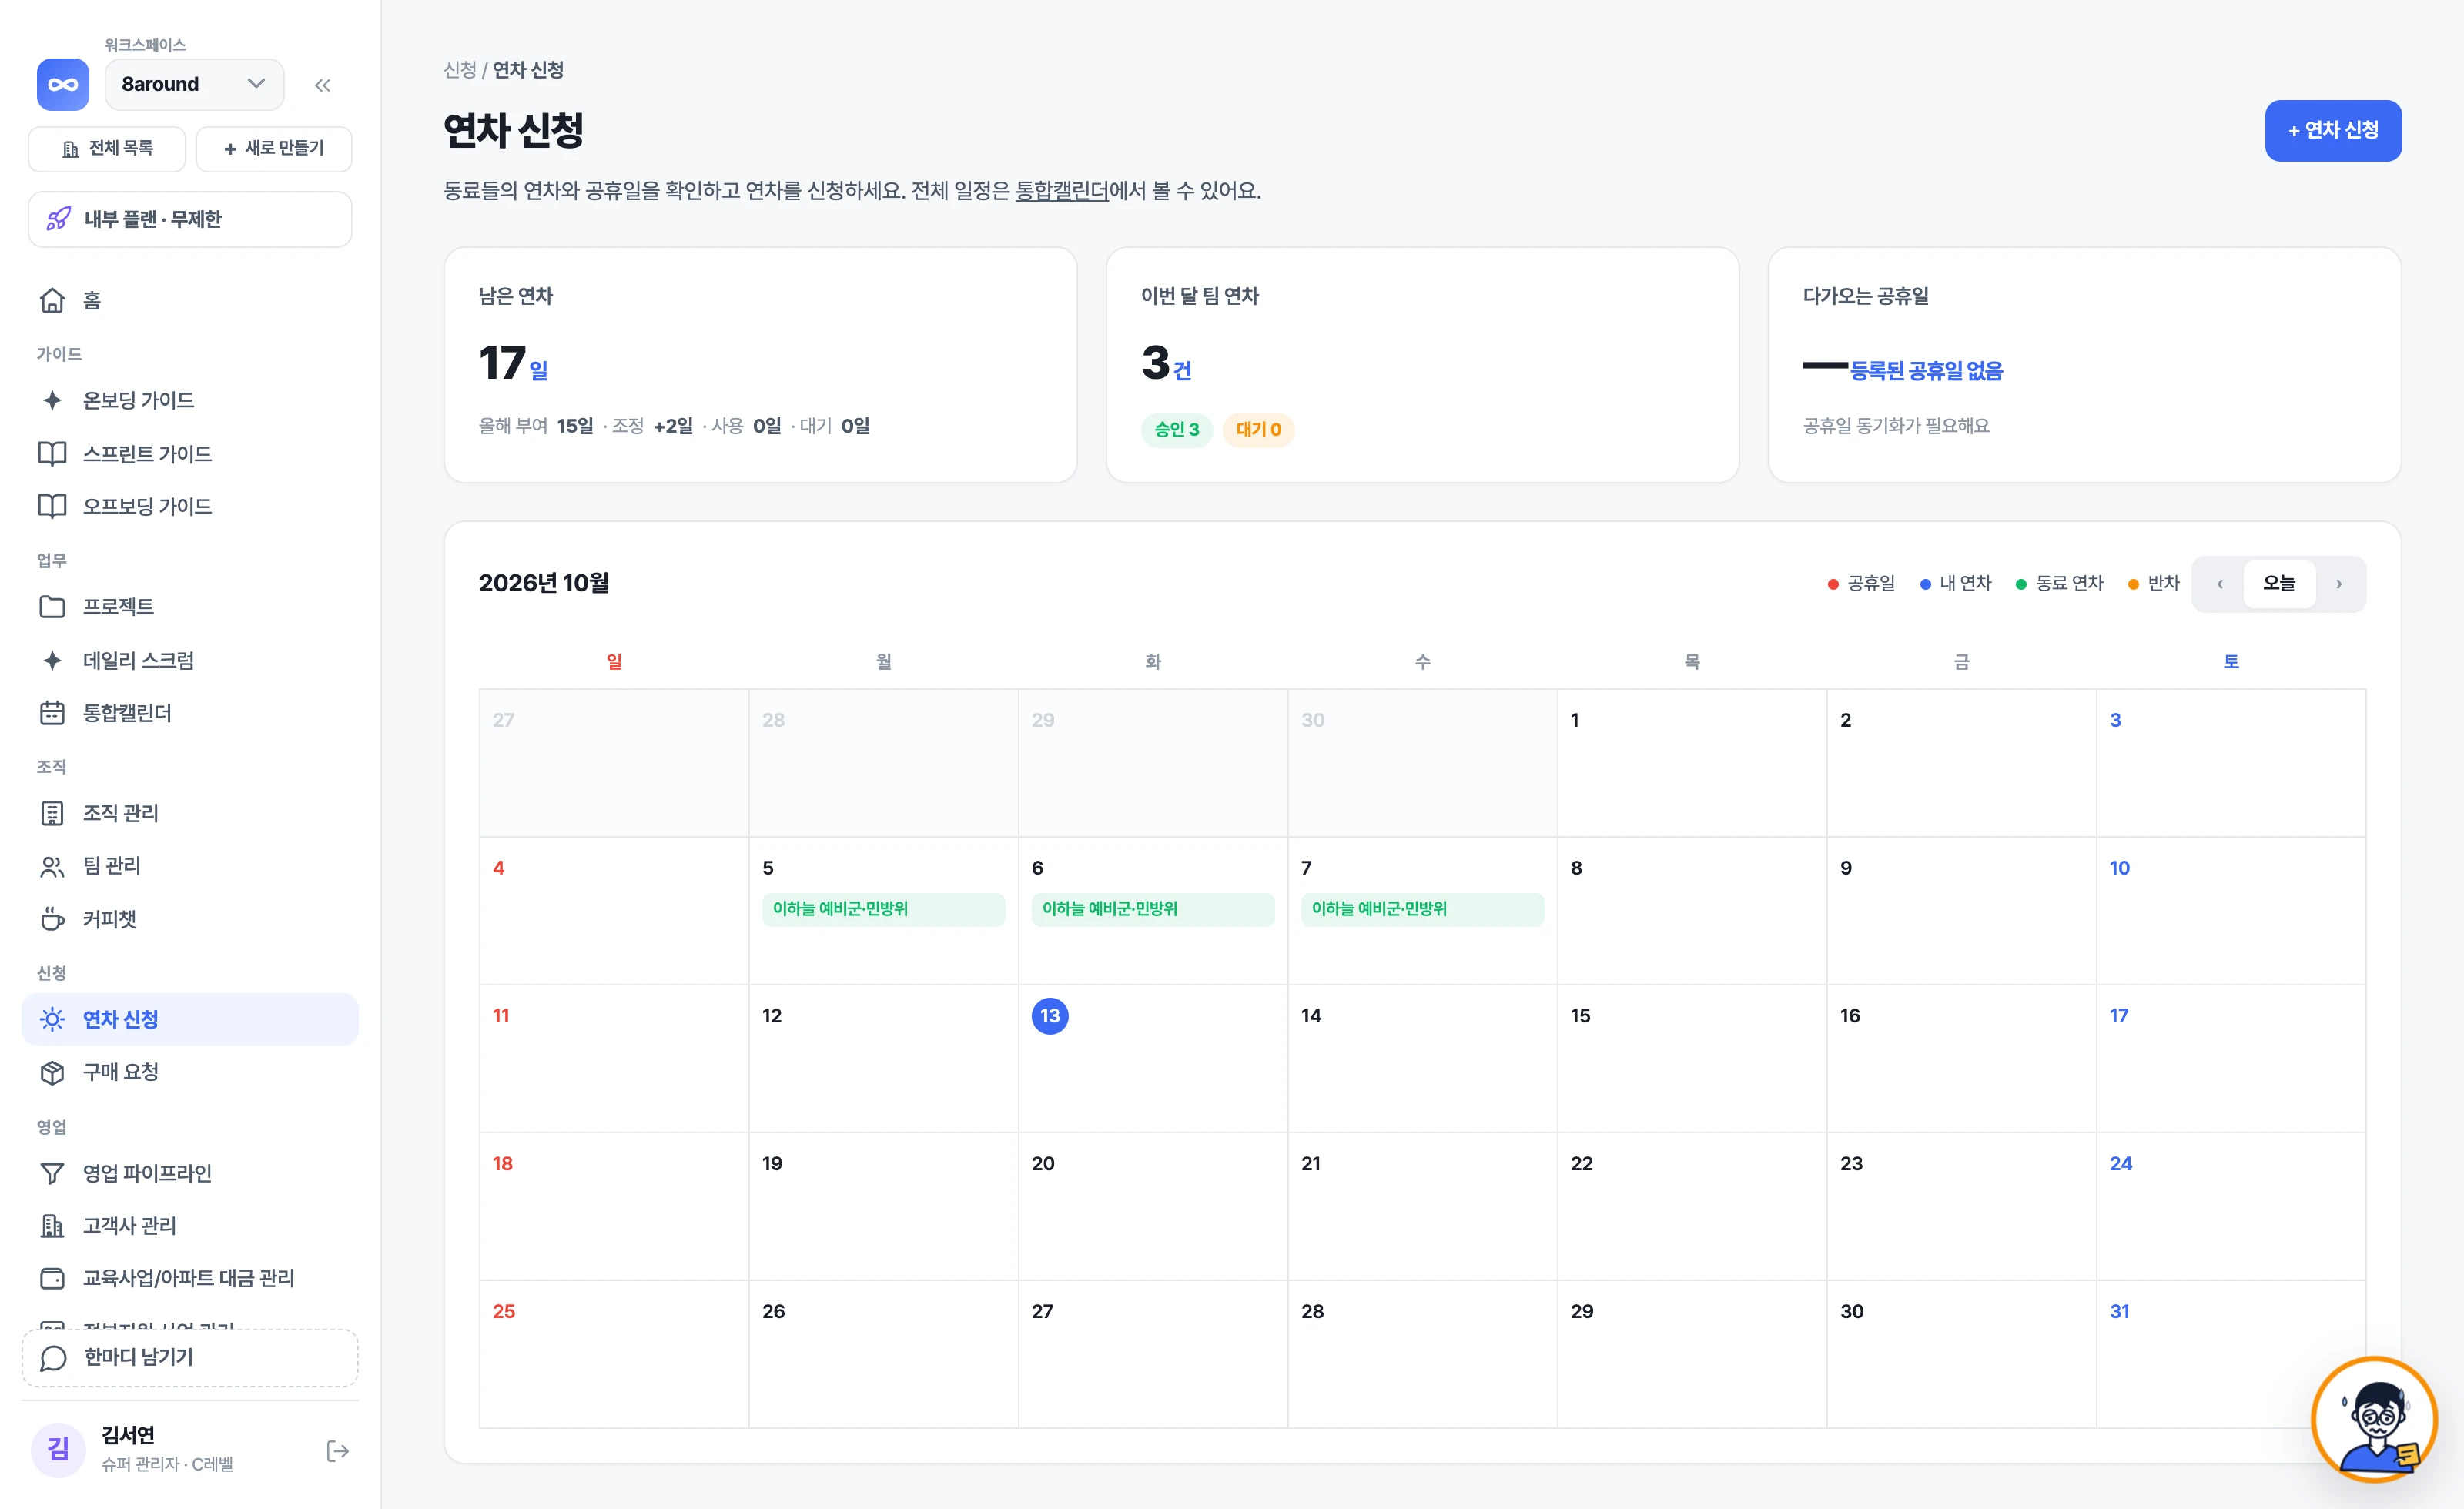Open 온보딩 가이드 from the sidebar
This screenshot has width=2464, height=1509.
(x=190, y=400)
